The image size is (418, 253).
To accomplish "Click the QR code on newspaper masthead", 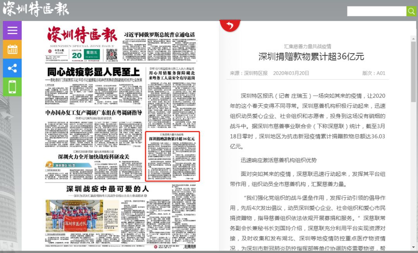I will click(x=111, y=55).
